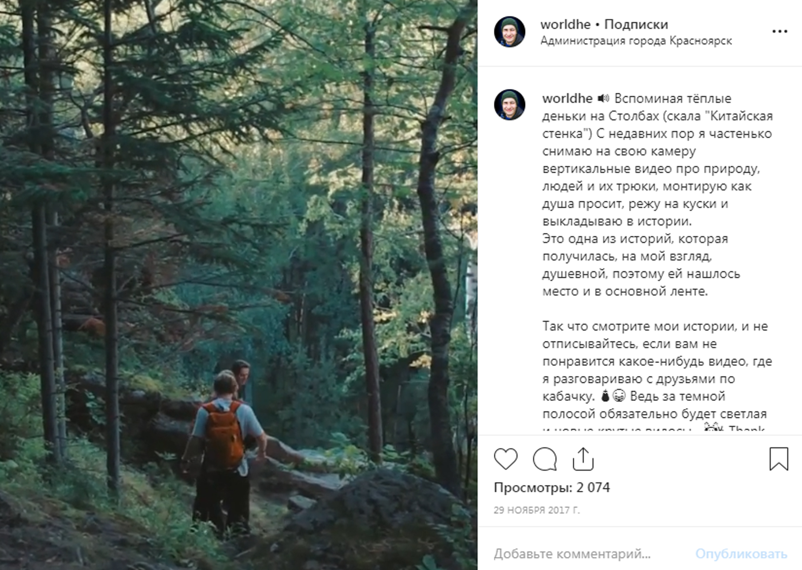Open the header worldhe username link
The height and width of the screenshot is (570, 802).
coord(565,24)
